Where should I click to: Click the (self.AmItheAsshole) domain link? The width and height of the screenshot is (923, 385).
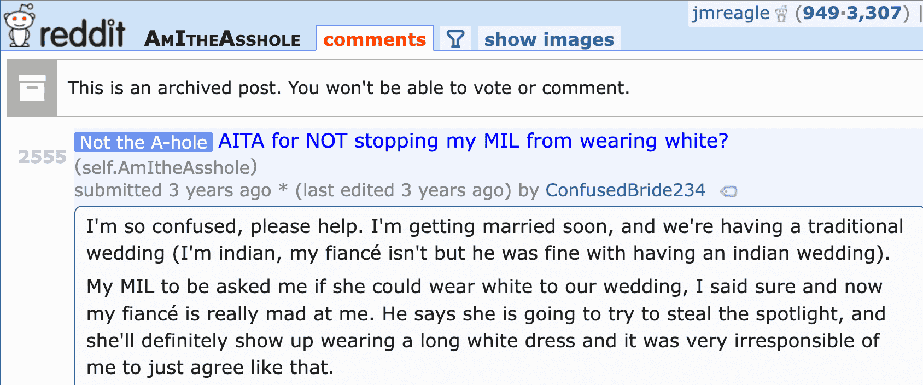point(166,167)
